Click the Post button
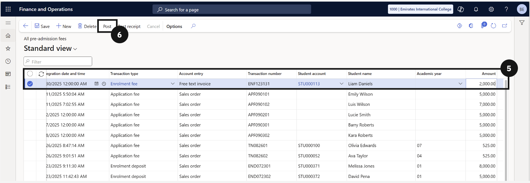Viewport: 530px width, 183px height. click(x=107, y=26)
